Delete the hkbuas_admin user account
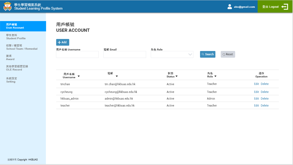 coord(265,99)
